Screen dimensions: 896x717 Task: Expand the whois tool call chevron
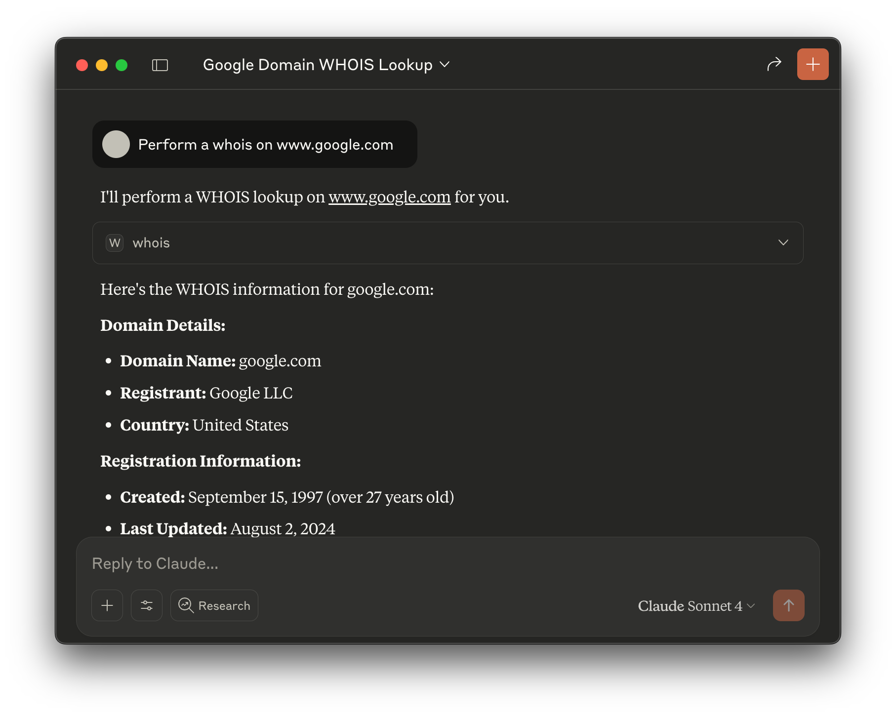(783, 243)
